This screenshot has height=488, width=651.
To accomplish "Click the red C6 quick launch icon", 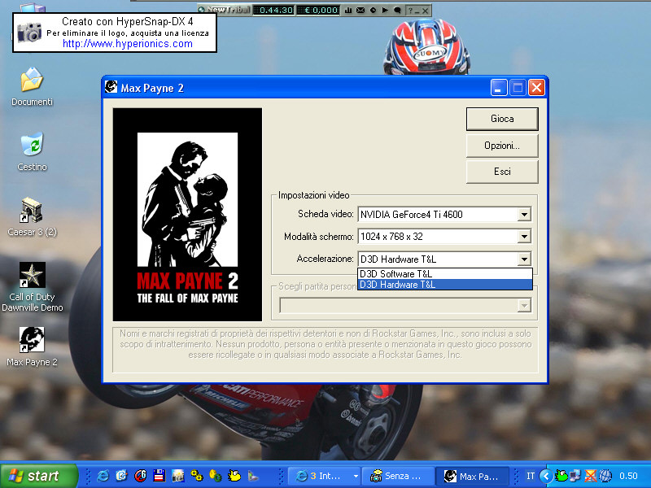I will tap(140, 476).
